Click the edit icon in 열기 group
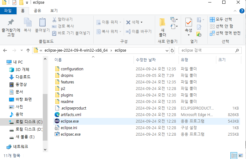 [x=199, y=27]
